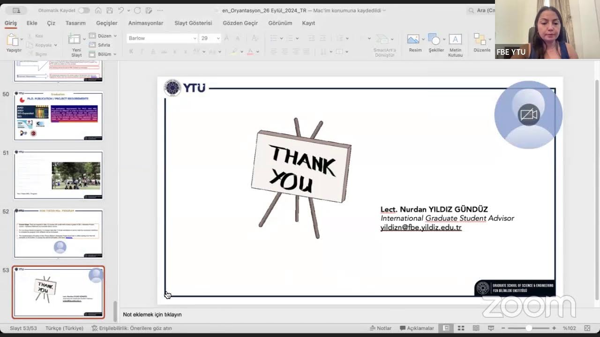
Task: Click the notes field 'Not eklemek için tıklayın'
Action: tap(152, 315)
